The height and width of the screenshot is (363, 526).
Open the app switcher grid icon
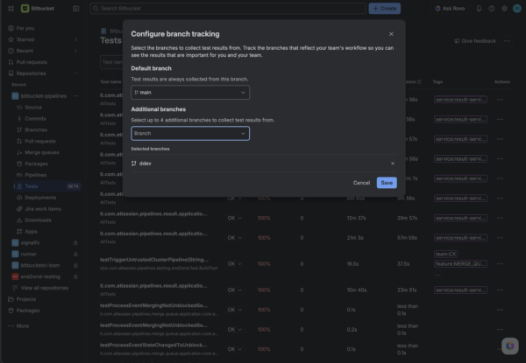click(x=11, y=9)
